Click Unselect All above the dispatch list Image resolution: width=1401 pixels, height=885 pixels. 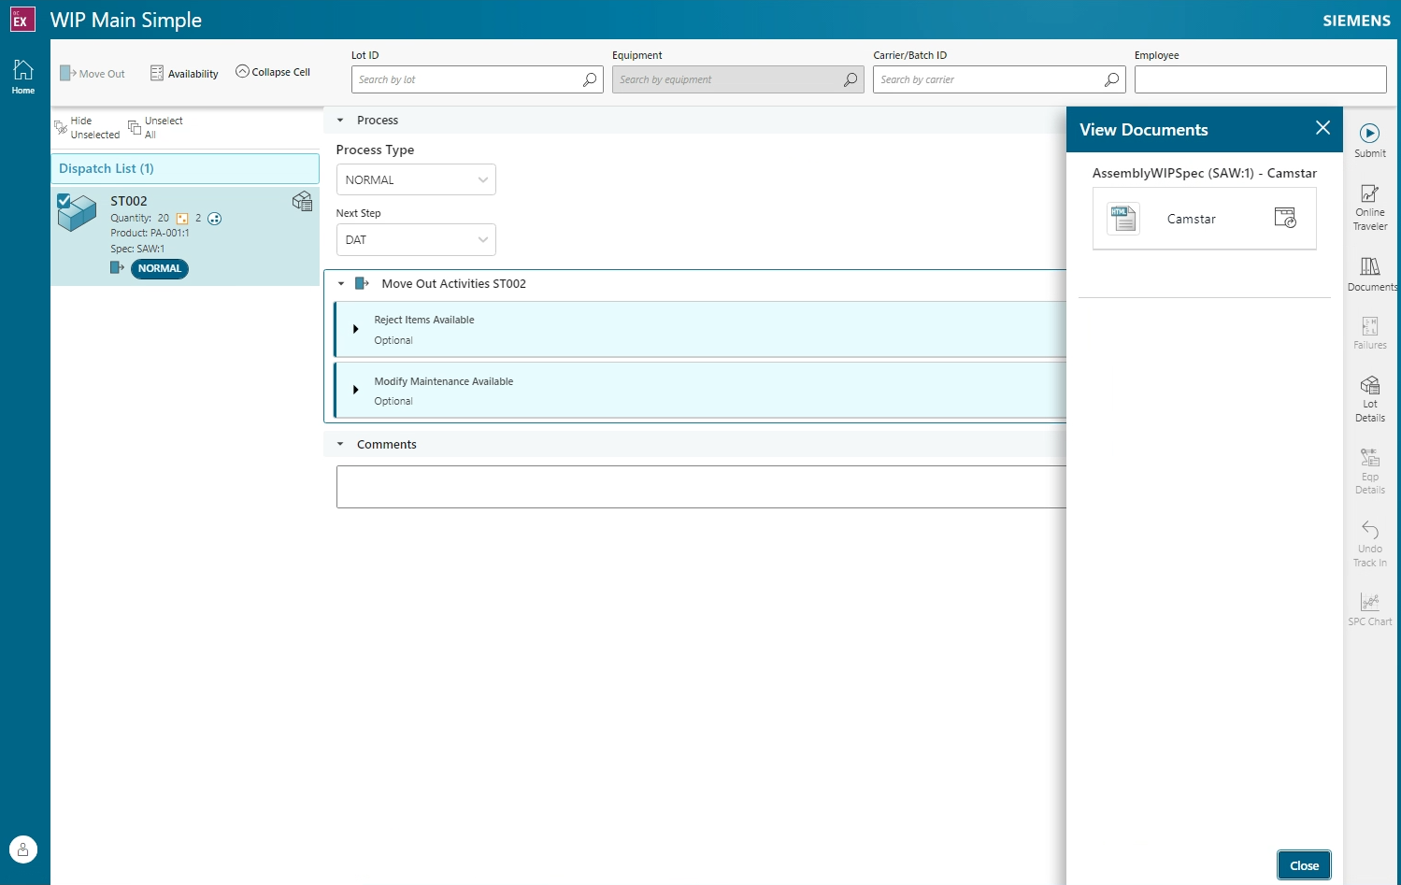point(155,127)
